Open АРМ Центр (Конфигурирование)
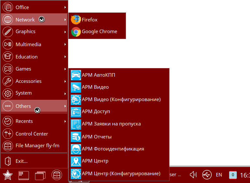 point(121,173)
